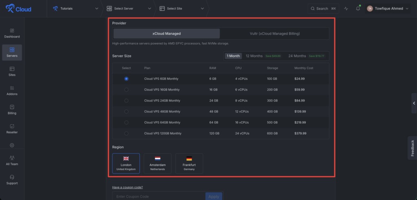Click the Select Server stack icon
Image resolution: width=417 pixels, height=200 pixels.
109,9
